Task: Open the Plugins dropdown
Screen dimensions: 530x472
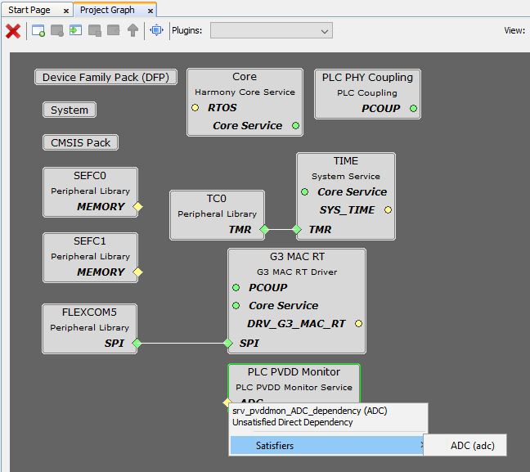Action: tap(271, 31)
